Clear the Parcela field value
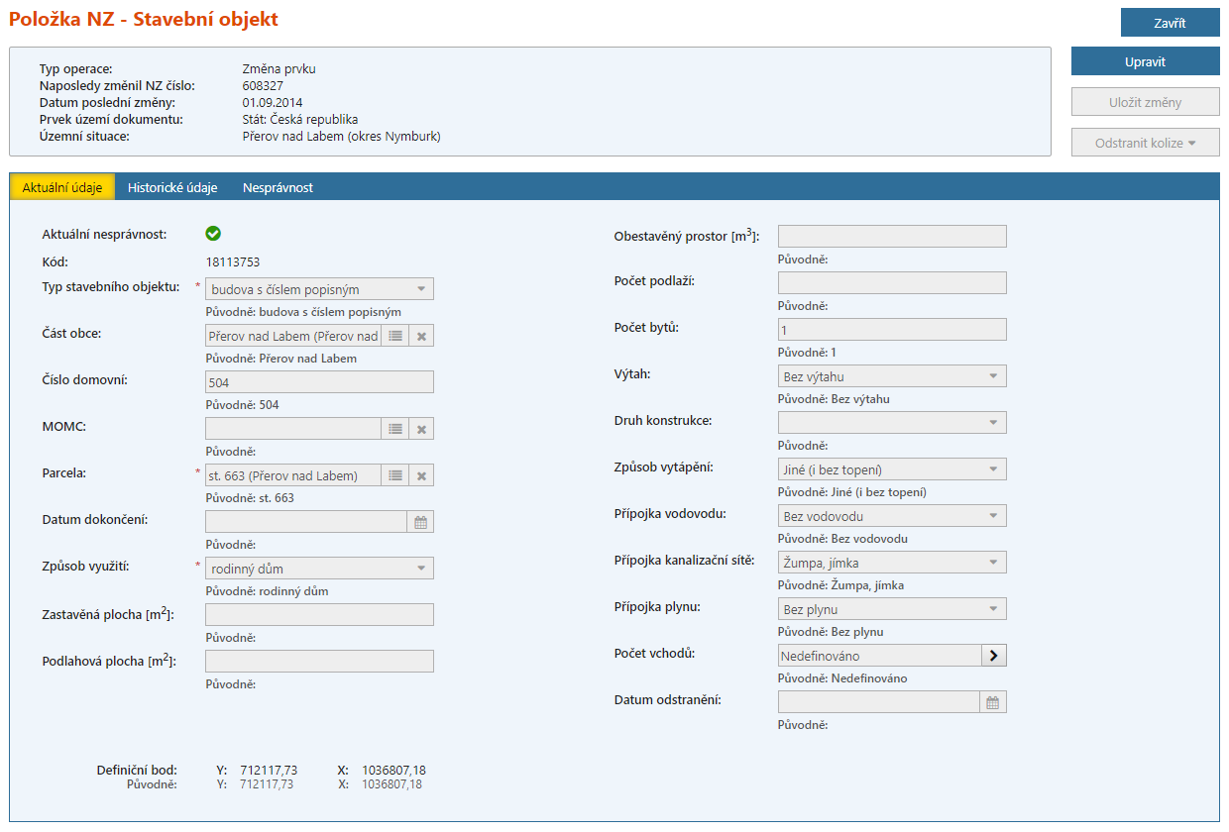Screen dimensions: 1229x832 coord(421,475)
